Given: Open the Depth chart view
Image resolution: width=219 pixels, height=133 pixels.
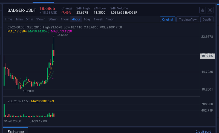Looking at the screenshot, I should [x=207, y=19].
